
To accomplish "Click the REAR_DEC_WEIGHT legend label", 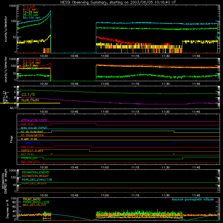I will pos(34,183).
